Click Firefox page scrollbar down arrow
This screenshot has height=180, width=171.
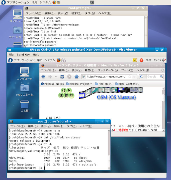(x=163, y=130)
